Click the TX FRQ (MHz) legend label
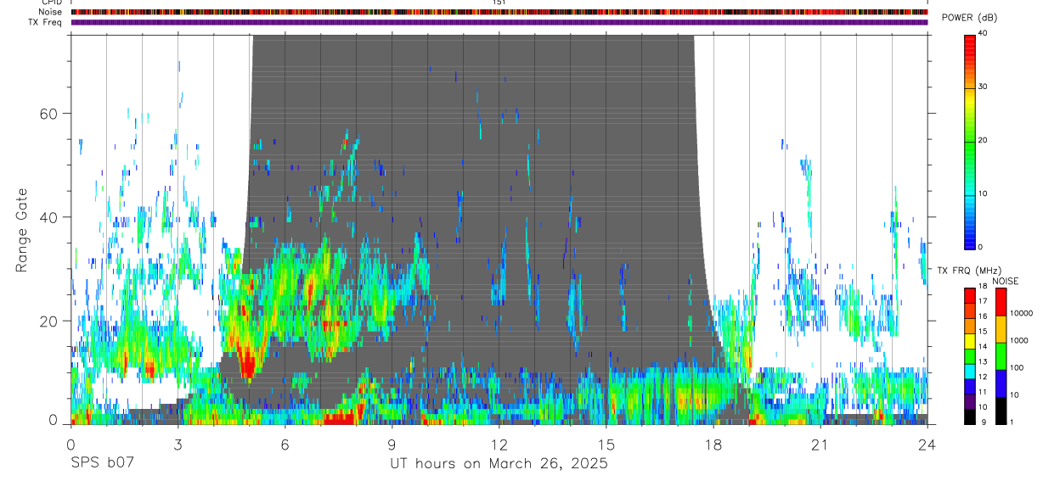The width and height of the screenshot is (1043, 481). [x=968, y=270]
